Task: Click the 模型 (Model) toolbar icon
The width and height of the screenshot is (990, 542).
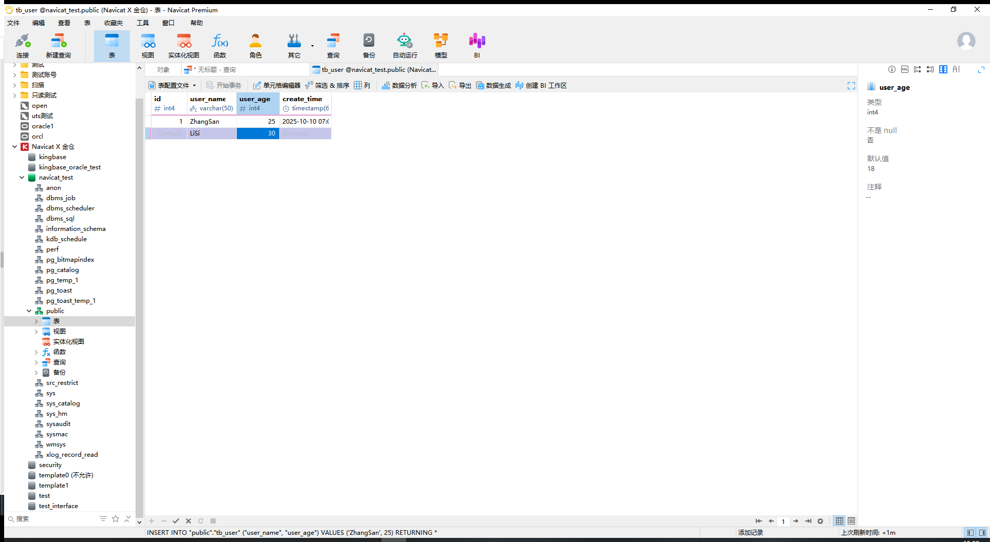Action: (441, 46)
